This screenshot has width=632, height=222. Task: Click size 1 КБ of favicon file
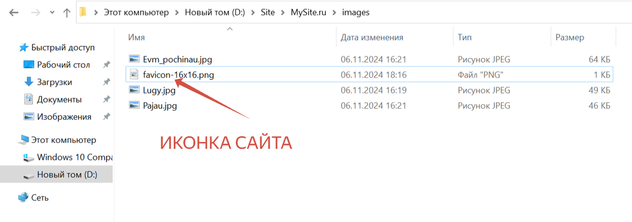tap(601, 75)
